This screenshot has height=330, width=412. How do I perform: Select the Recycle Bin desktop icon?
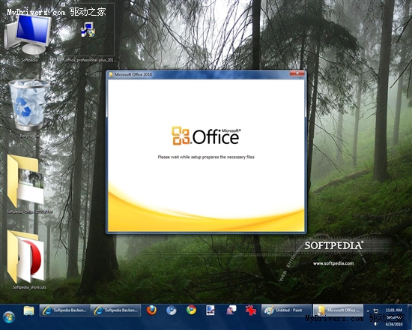pyautogui.click(x=29, y=109)
